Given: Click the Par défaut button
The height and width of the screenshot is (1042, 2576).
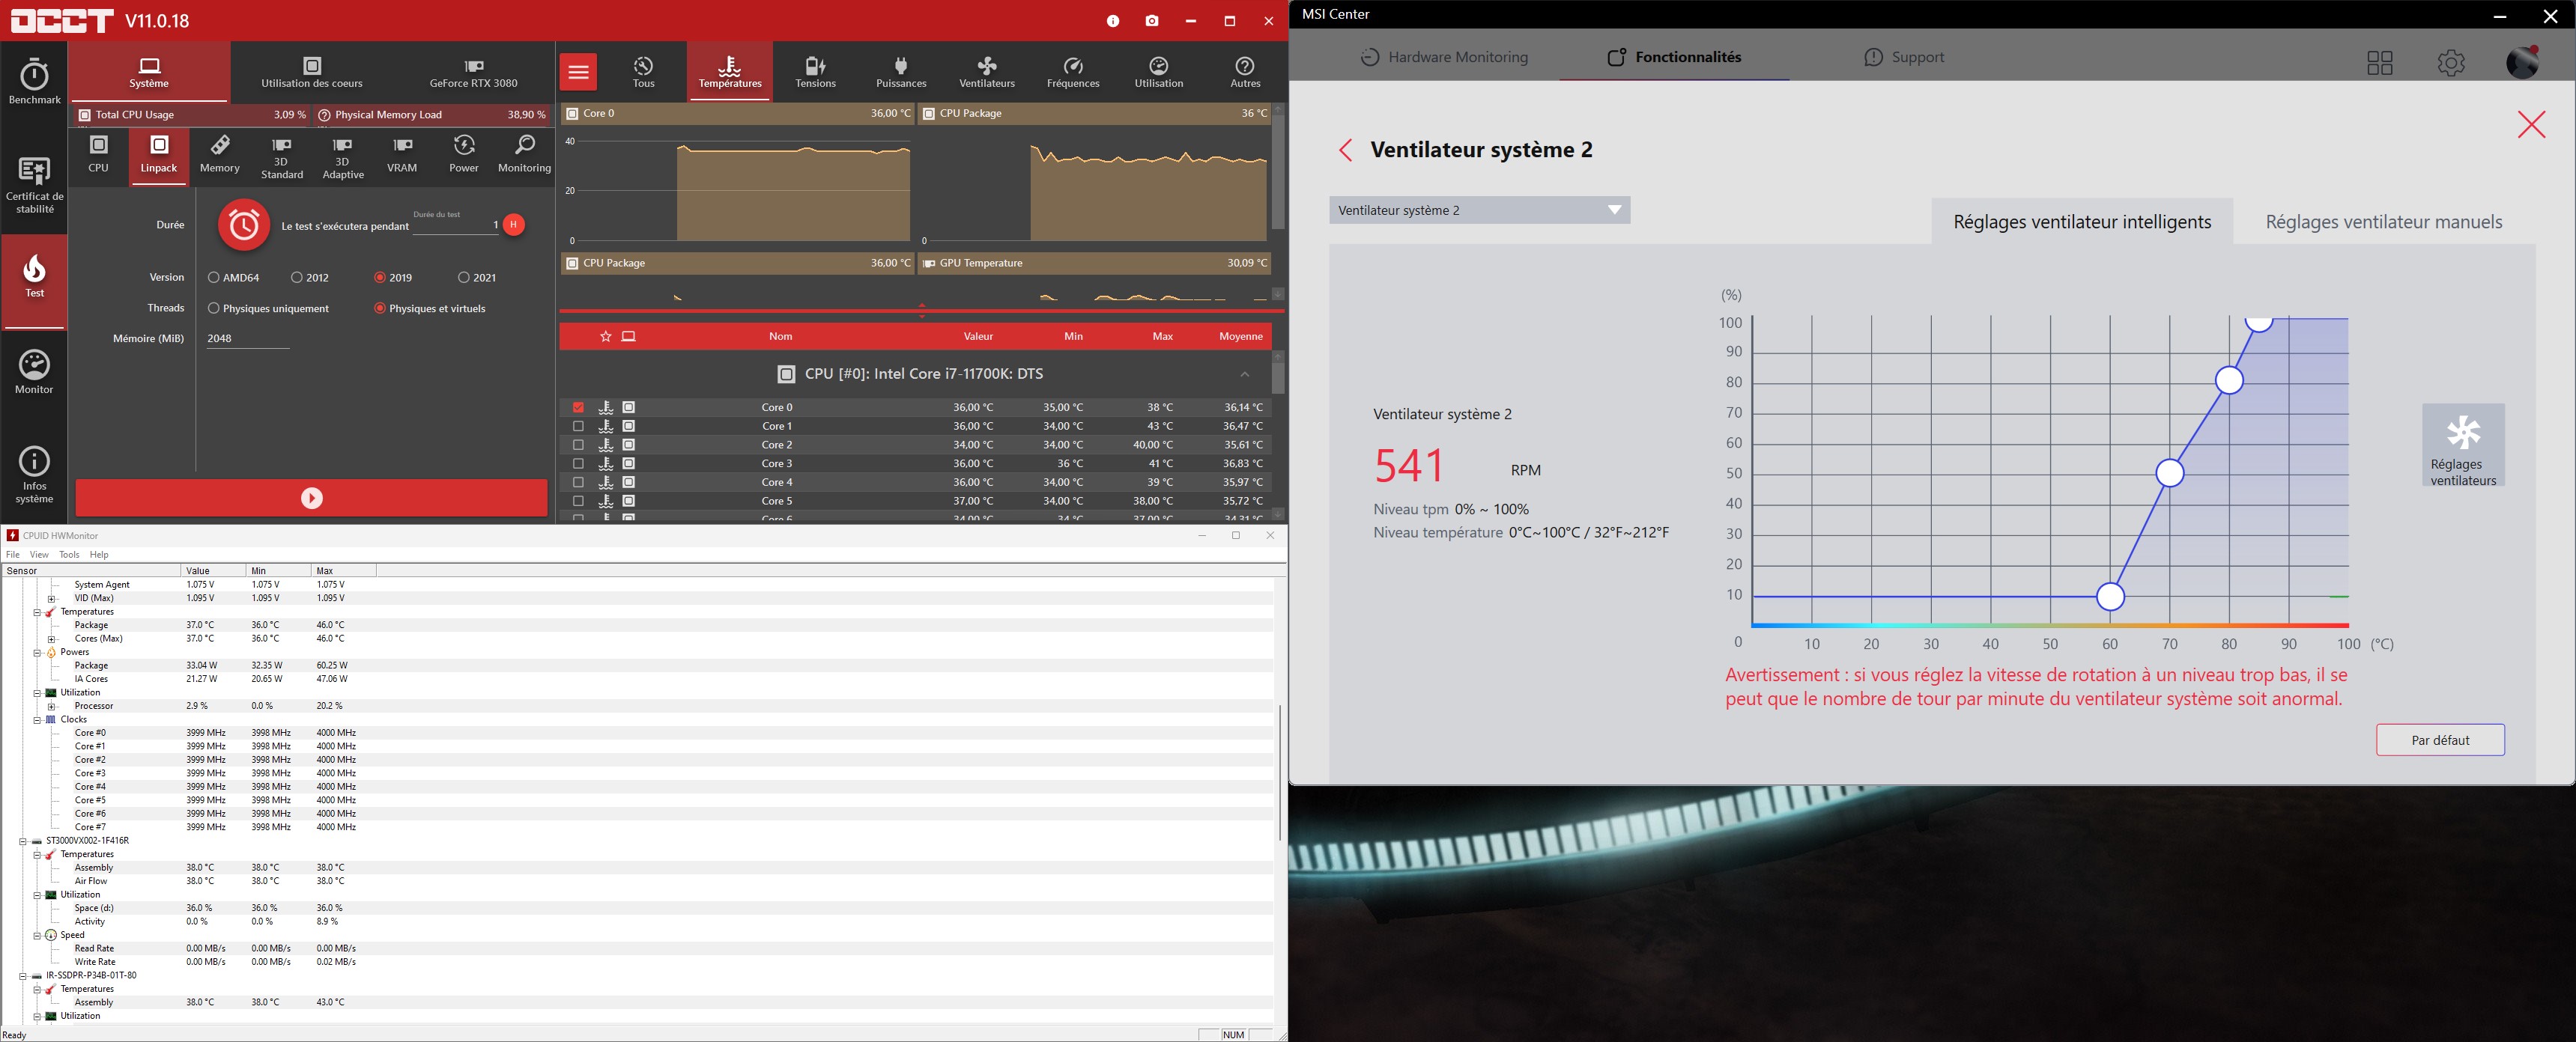Looking at the screenshot, I should [x=2439, y=740].
